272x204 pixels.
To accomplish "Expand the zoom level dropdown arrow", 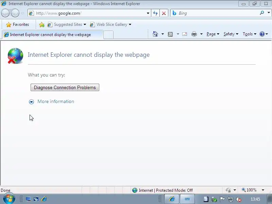I will [x=263, y=190].
